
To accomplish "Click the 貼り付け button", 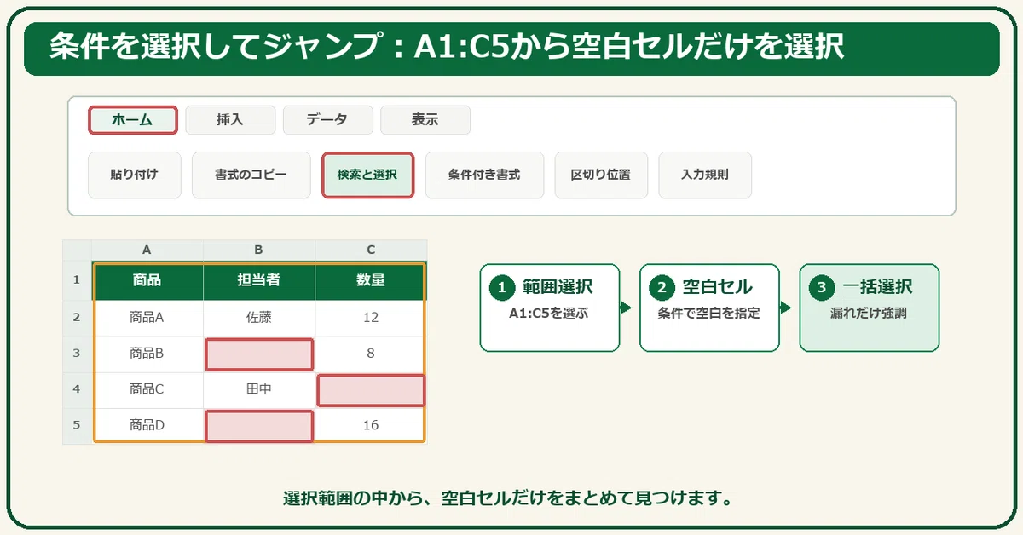I will click(x=135, y=175).
